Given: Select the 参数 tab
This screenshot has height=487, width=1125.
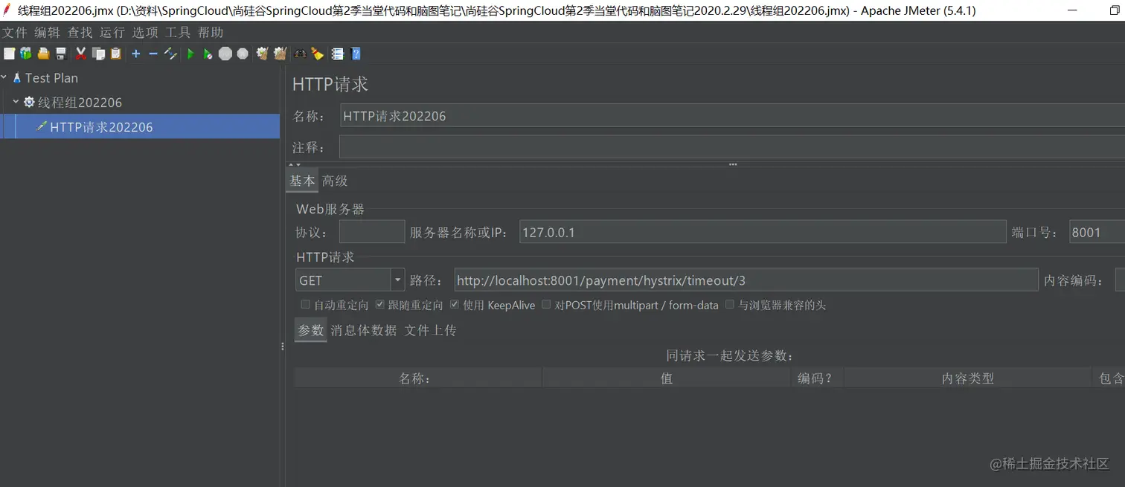Looking at the screenshot, I should (x=310, y=330).
